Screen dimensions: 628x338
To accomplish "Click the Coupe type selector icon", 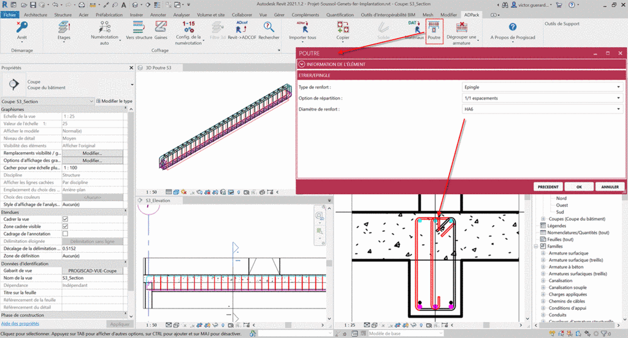I will pyautogui.click(x=13, y=84).
